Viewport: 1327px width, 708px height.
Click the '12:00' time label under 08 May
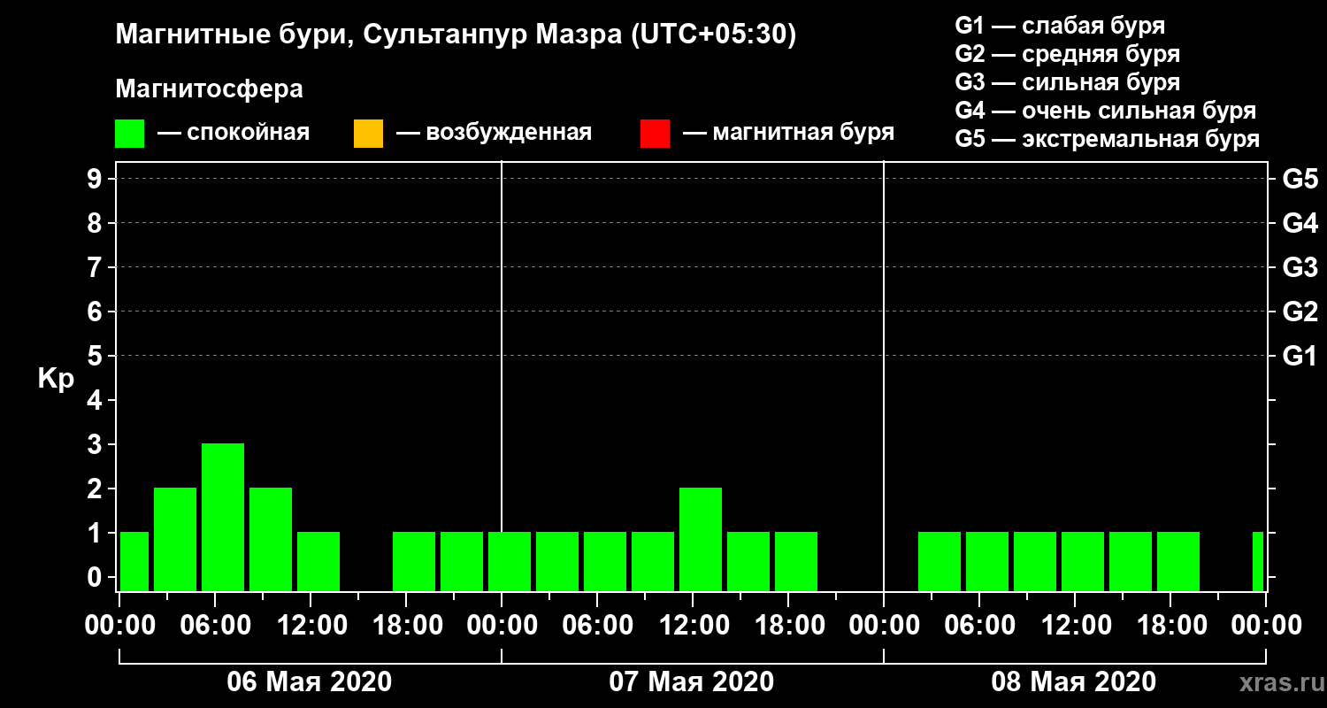click(1075, 626)
